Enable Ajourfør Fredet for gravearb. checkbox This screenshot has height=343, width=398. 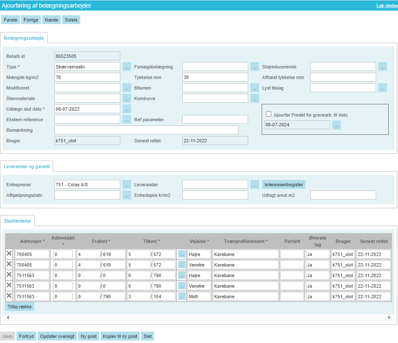[x=268, y=114]
